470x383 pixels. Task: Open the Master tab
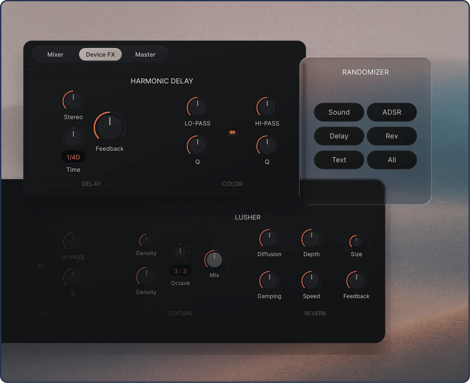145,55
